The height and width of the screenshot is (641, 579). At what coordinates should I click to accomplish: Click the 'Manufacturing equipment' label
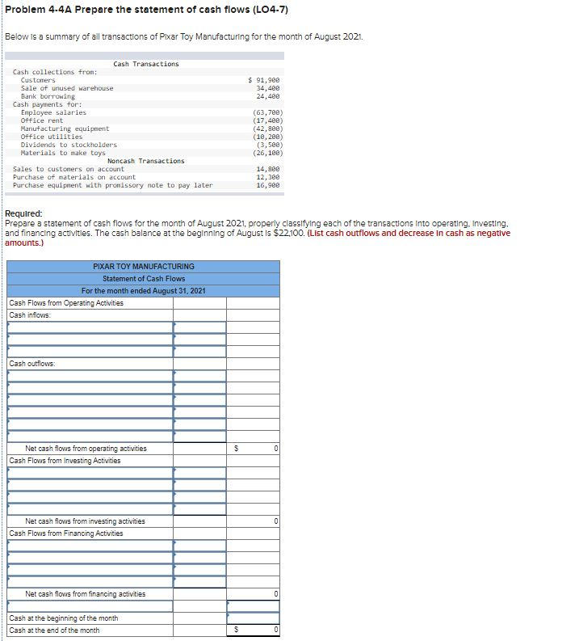[x=65, y=129]
